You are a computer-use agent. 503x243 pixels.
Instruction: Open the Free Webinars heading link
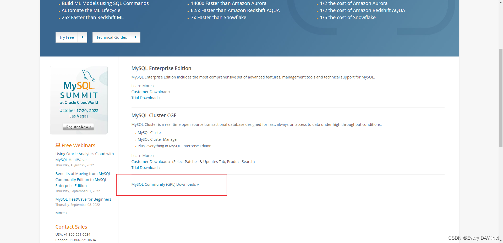(x=78, y=145)
